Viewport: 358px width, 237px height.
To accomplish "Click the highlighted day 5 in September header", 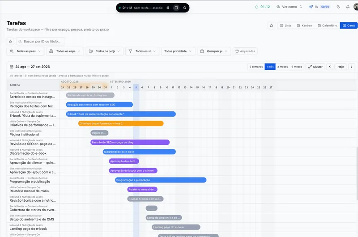I will [136, 87].
